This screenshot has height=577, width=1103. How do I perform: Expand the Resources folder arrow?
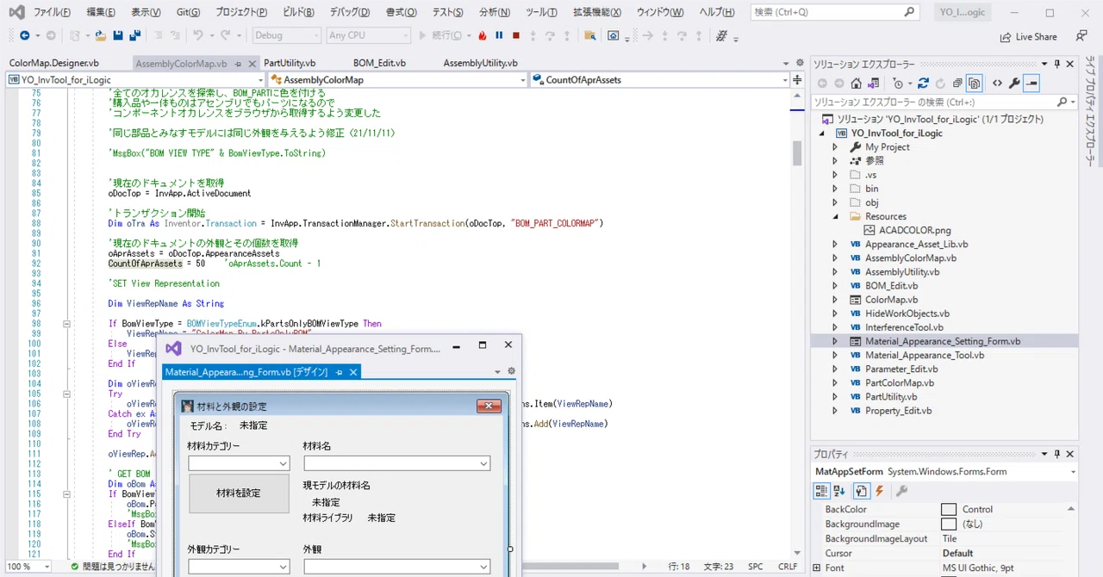[x=834, y=216]
